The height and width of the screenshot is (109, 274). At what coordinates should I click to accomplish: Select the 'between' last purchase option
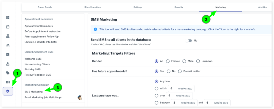pyautogui.click(x=157, y=103)
